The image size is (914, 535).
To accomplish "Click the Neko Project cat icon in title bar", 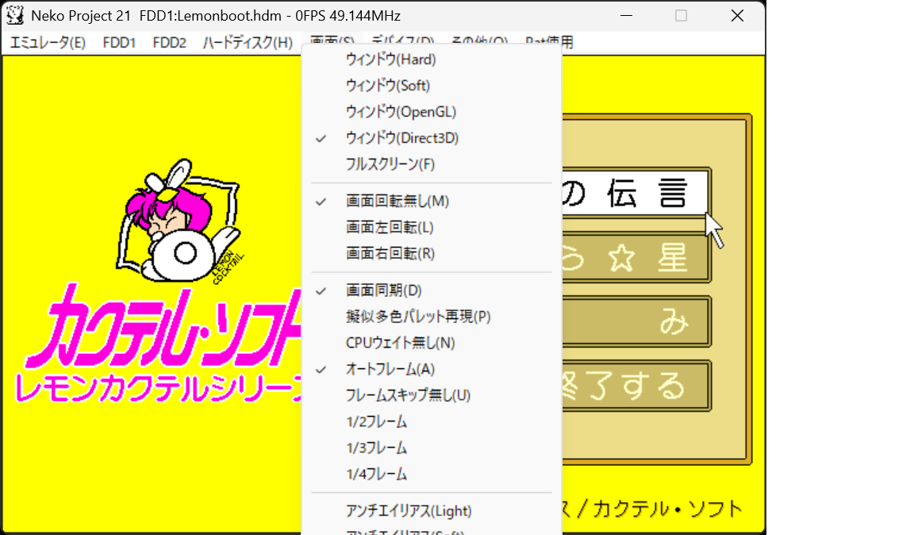I will [15, 16].
